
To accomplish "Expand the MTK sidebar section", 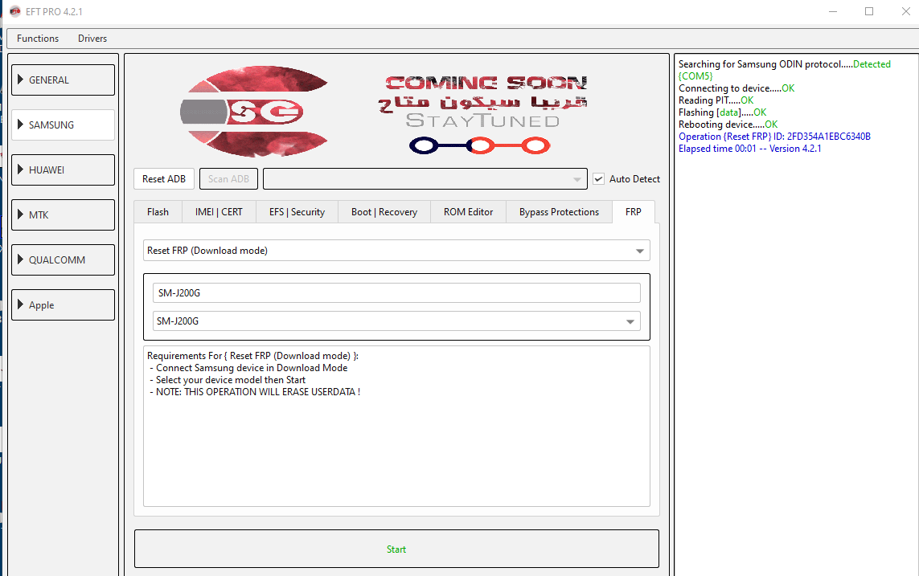I will tap(64, 214).
